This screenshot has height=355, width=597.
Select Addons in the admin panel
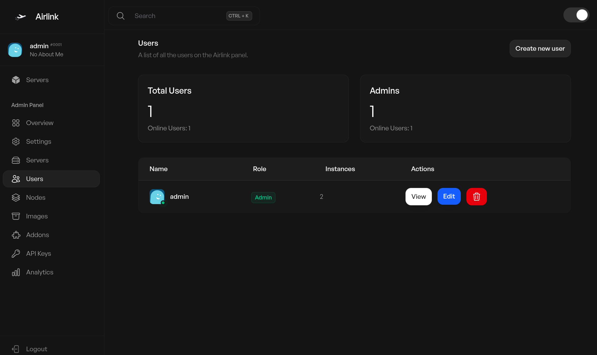pyautogui.click(x=51, y=235)
